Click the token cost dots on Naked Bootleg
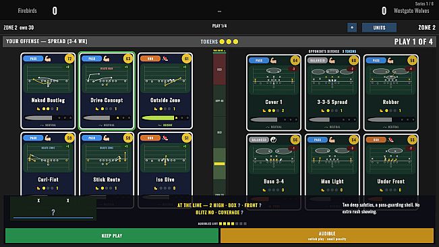This screenshot has height=247, width=439. (x=48, y=109)
